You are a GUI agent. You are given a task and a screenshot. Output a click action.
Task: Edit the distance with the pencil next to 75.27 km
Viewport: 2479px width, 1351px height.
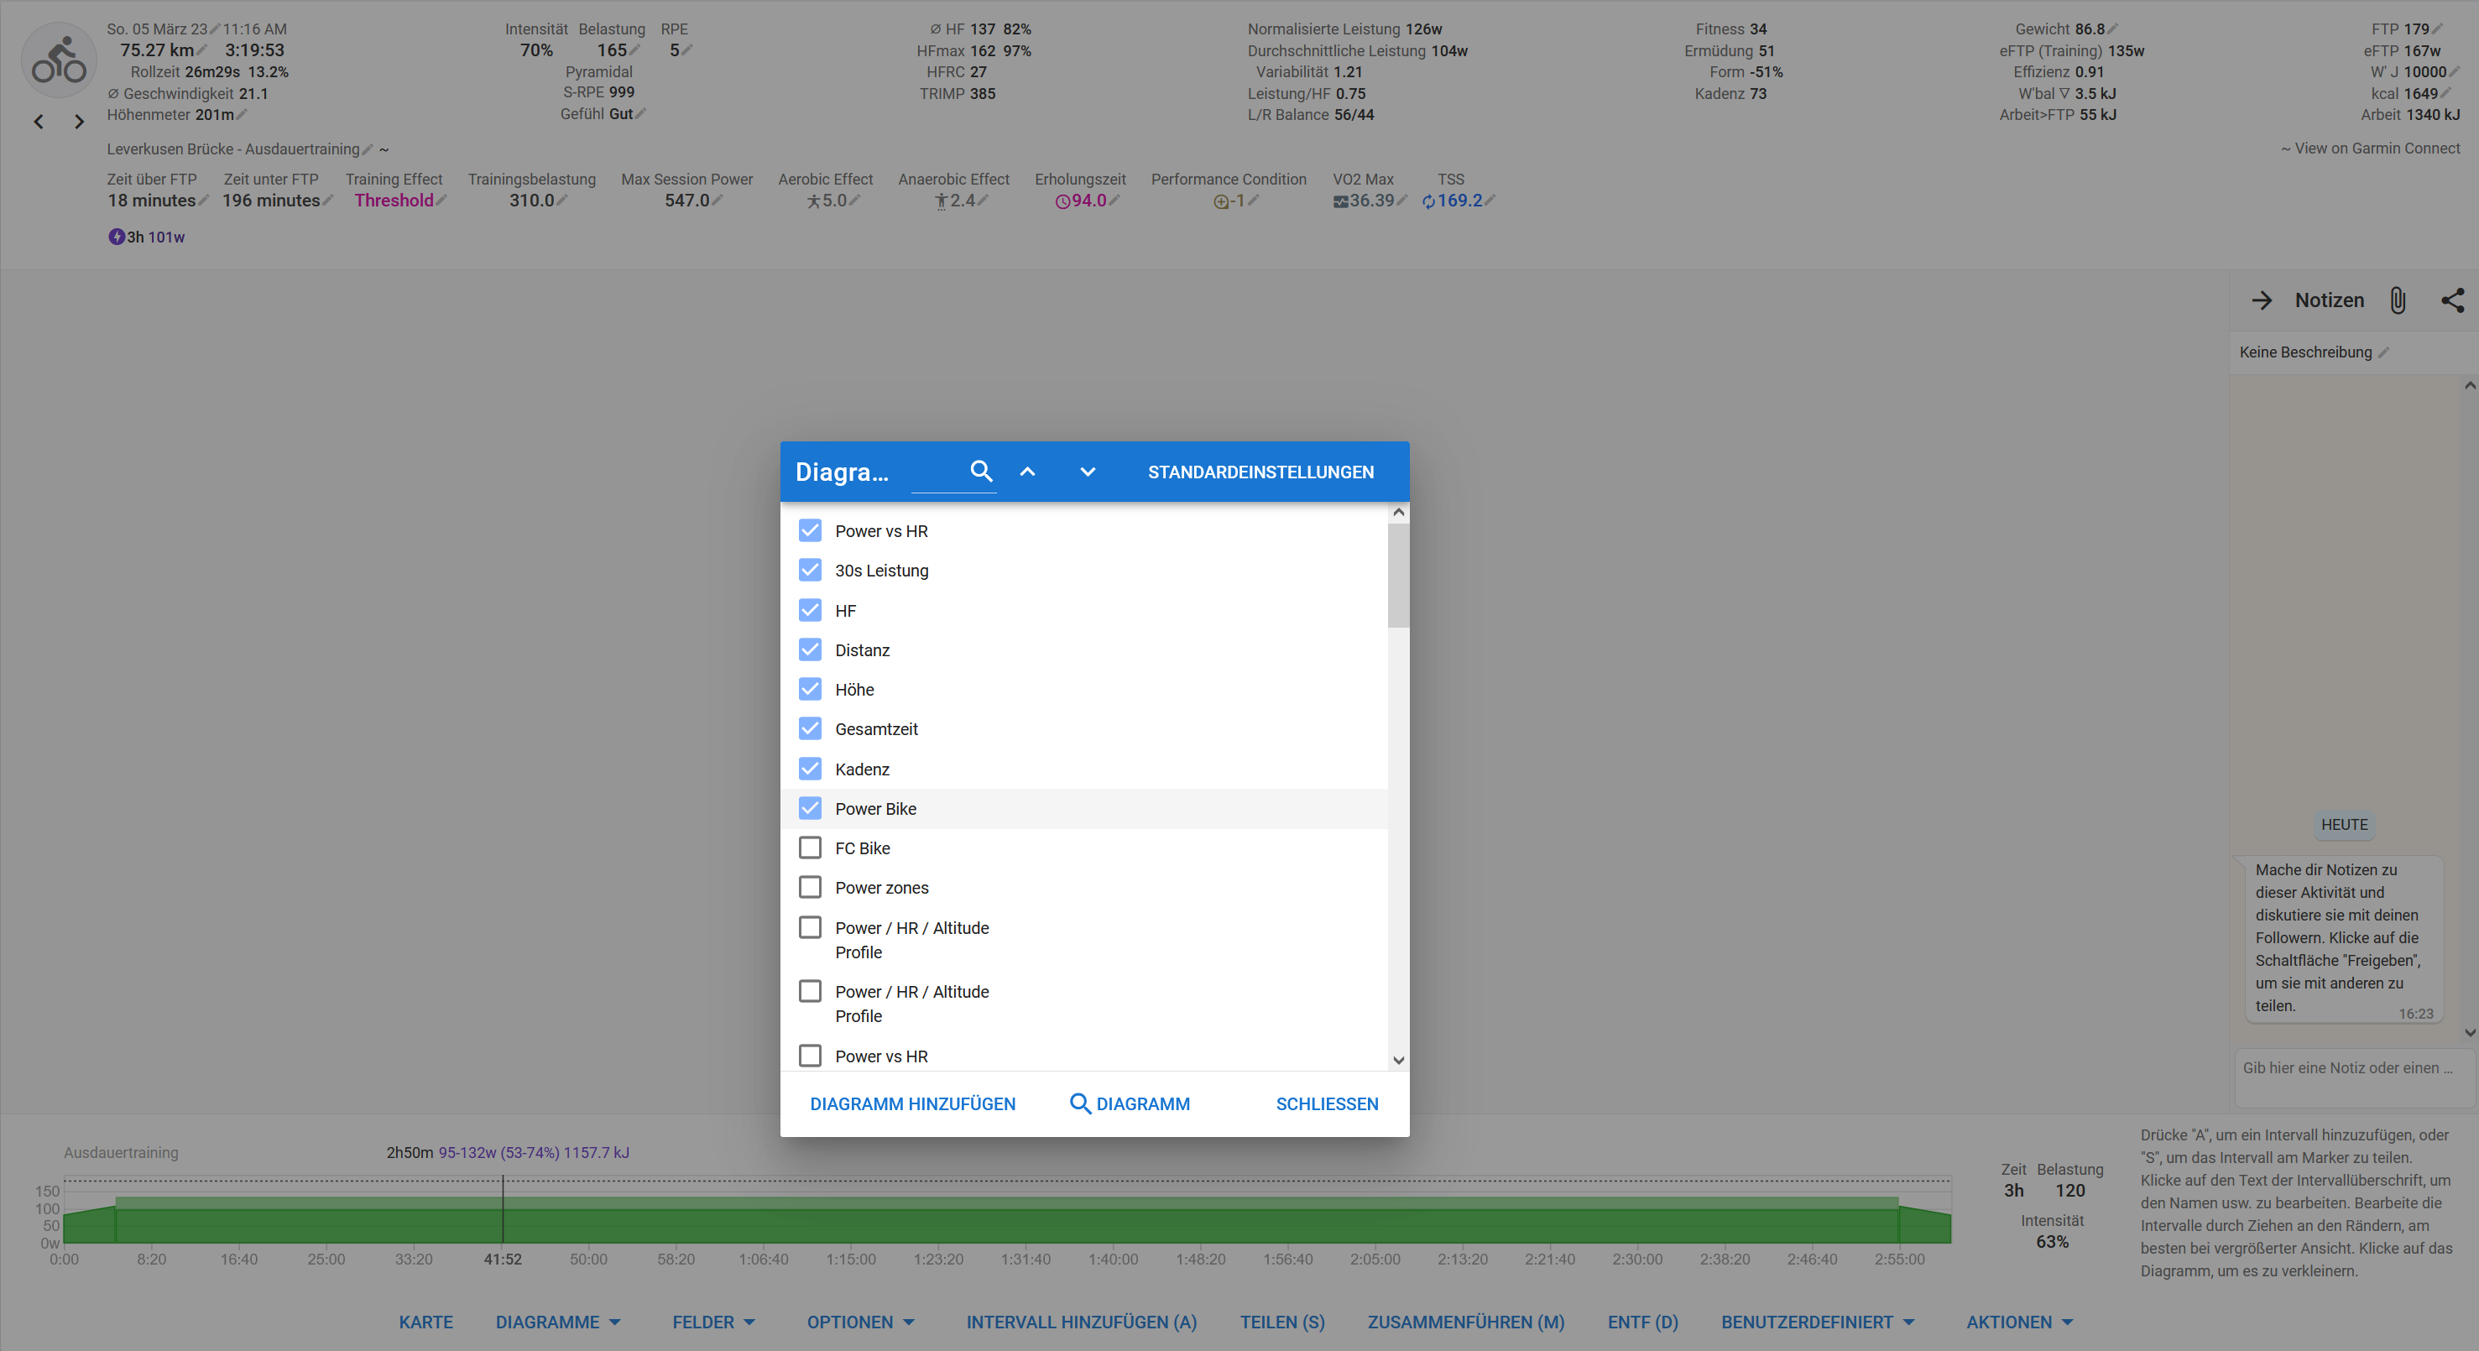(202, 50)
